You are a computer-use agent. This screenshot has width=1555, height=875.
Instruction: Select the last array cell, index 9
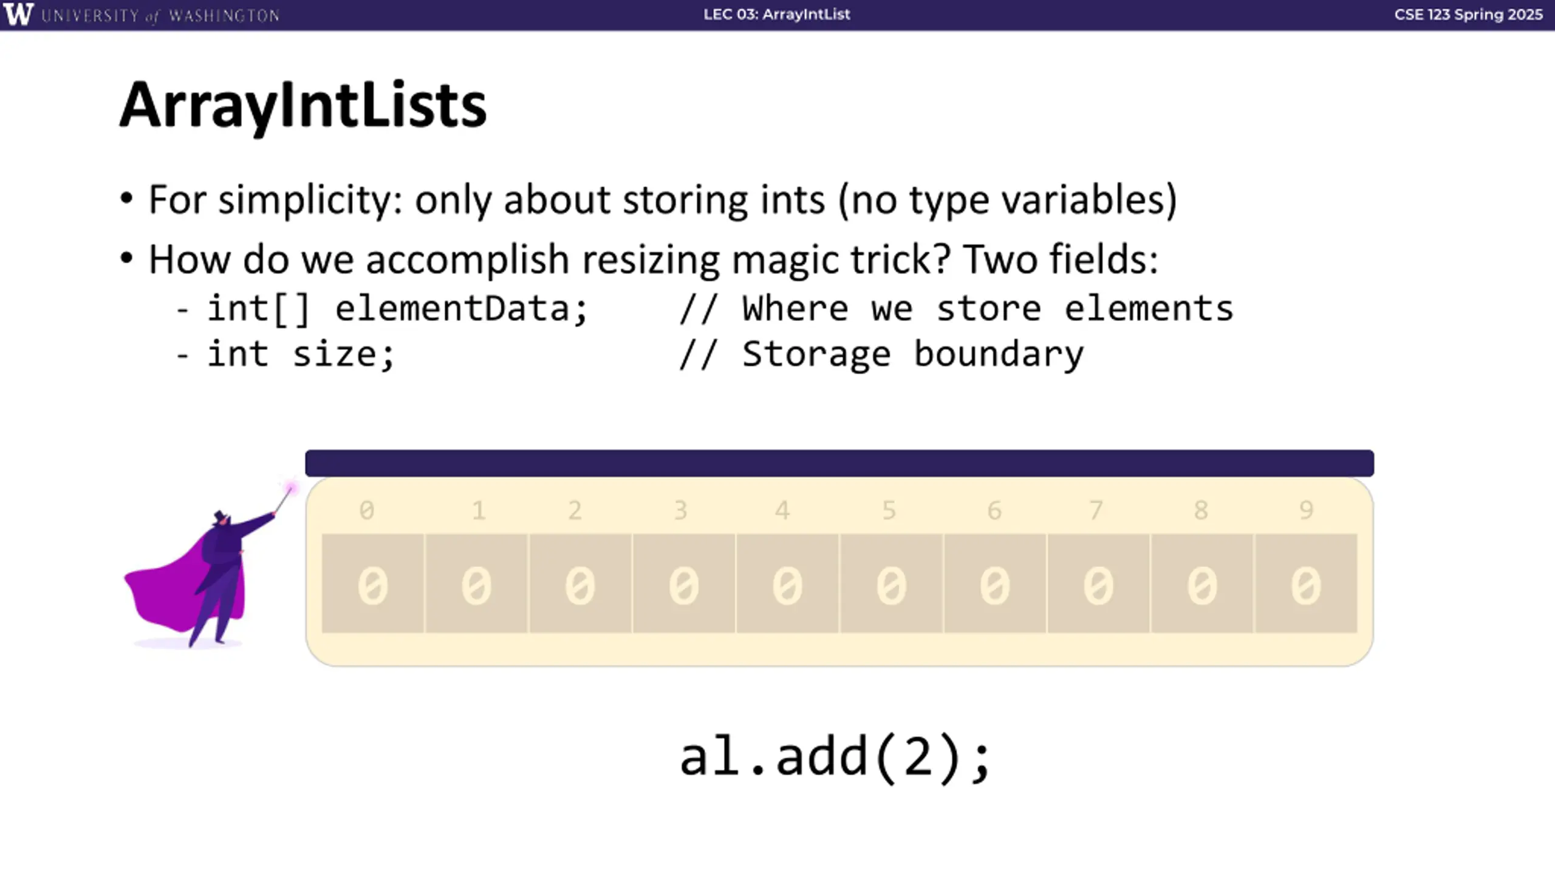1307,584
